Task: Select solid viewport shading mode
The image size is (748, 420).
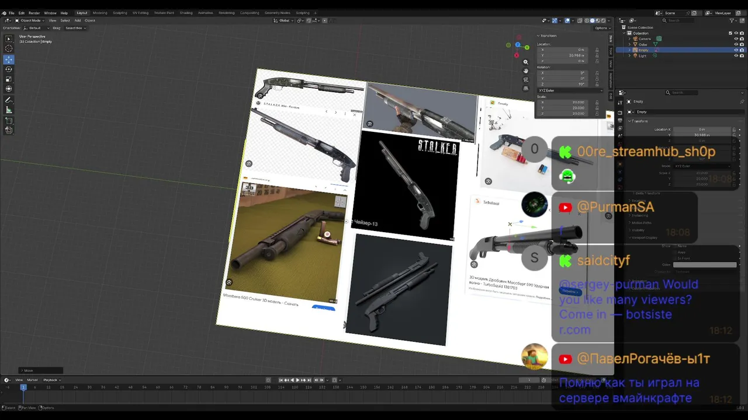Action: (x=592, y=20)
